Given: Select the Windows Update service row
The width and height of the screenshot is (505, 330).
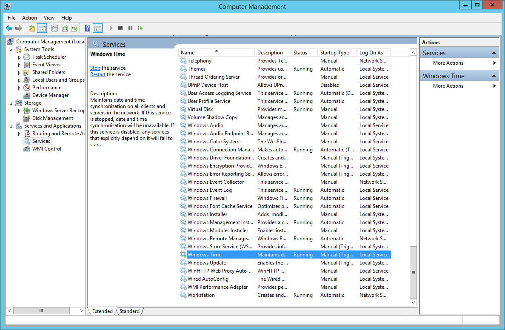Looking at the screenshot, I should pyautogui.click(x=285, y=263).
